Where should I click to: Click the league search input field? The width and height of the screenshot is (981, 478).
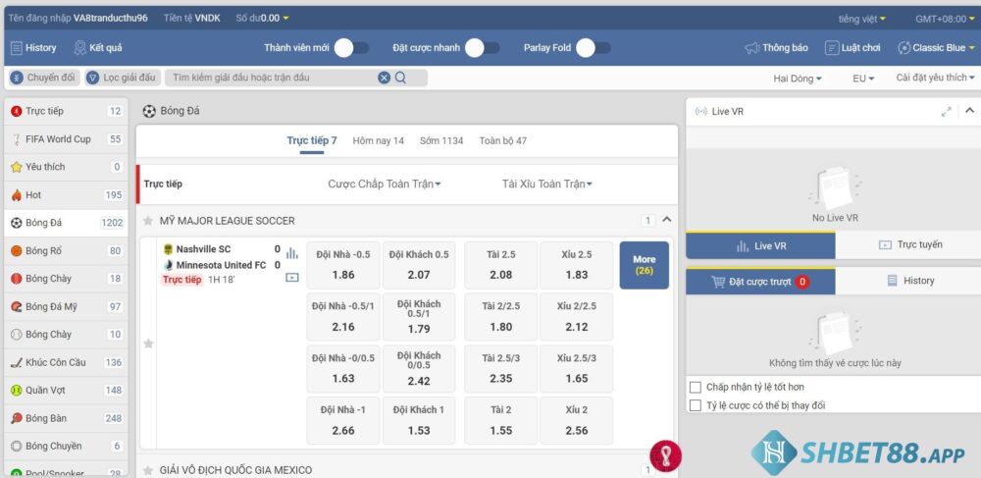[x=272, y=78]
